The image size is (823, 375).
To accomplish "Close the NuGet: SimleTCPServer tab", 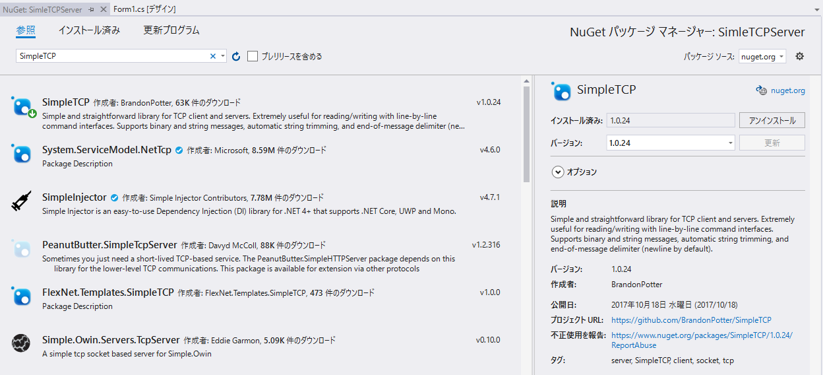I will [102, 10].
